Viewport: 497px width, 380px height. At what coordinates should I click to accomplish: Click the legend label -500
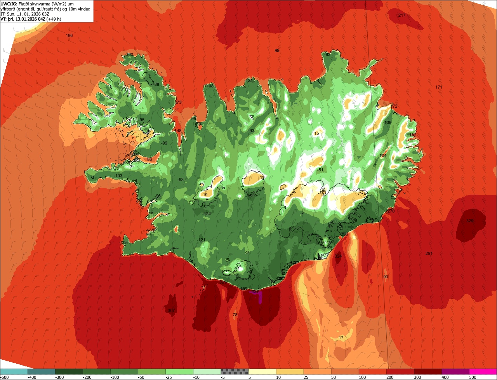(x=5, y=377)
